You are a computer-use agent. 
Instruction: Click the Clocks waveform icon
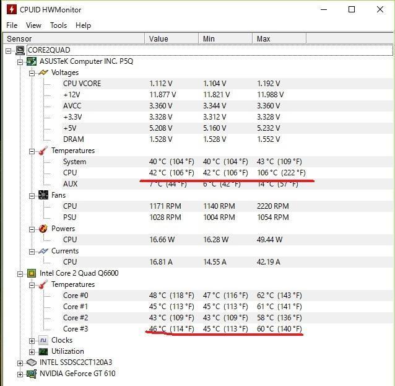coord(43,340)
